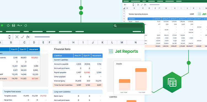Cancel entry with front window X icon
This screenshot has width=207, height=102.
click(x=17, y=37)
